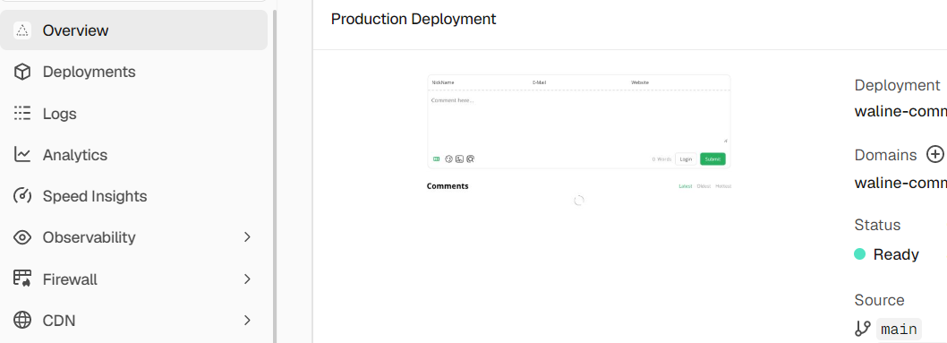Open Logs in the sidebar

click(133, 114)
